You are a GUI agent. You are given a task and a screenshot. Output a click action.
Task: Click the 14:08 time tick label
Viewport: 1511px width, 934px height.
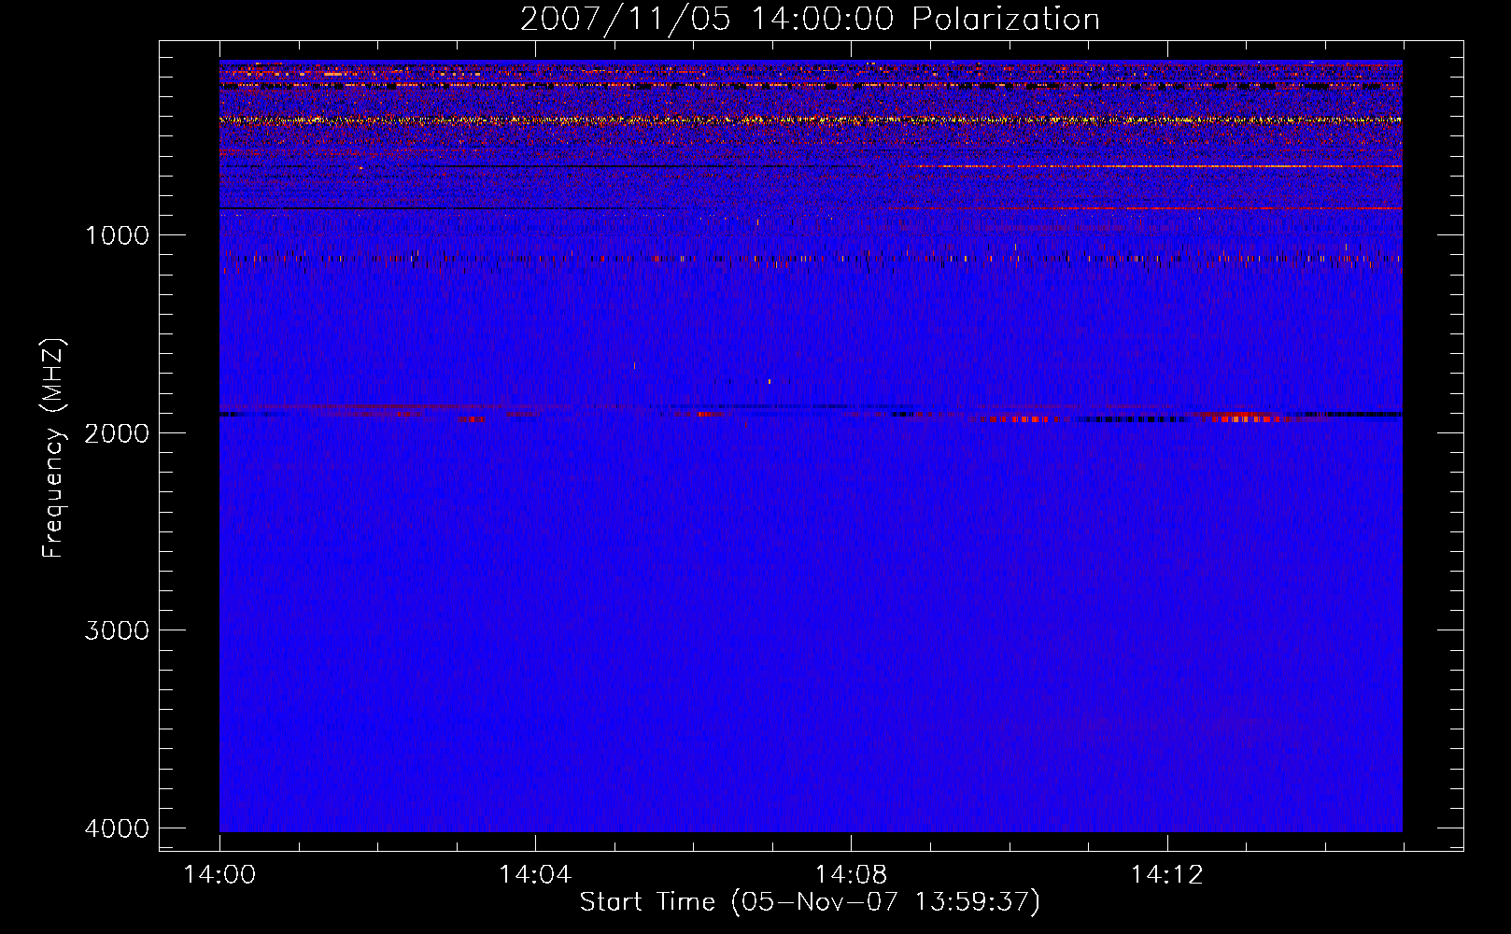(851, 875)
